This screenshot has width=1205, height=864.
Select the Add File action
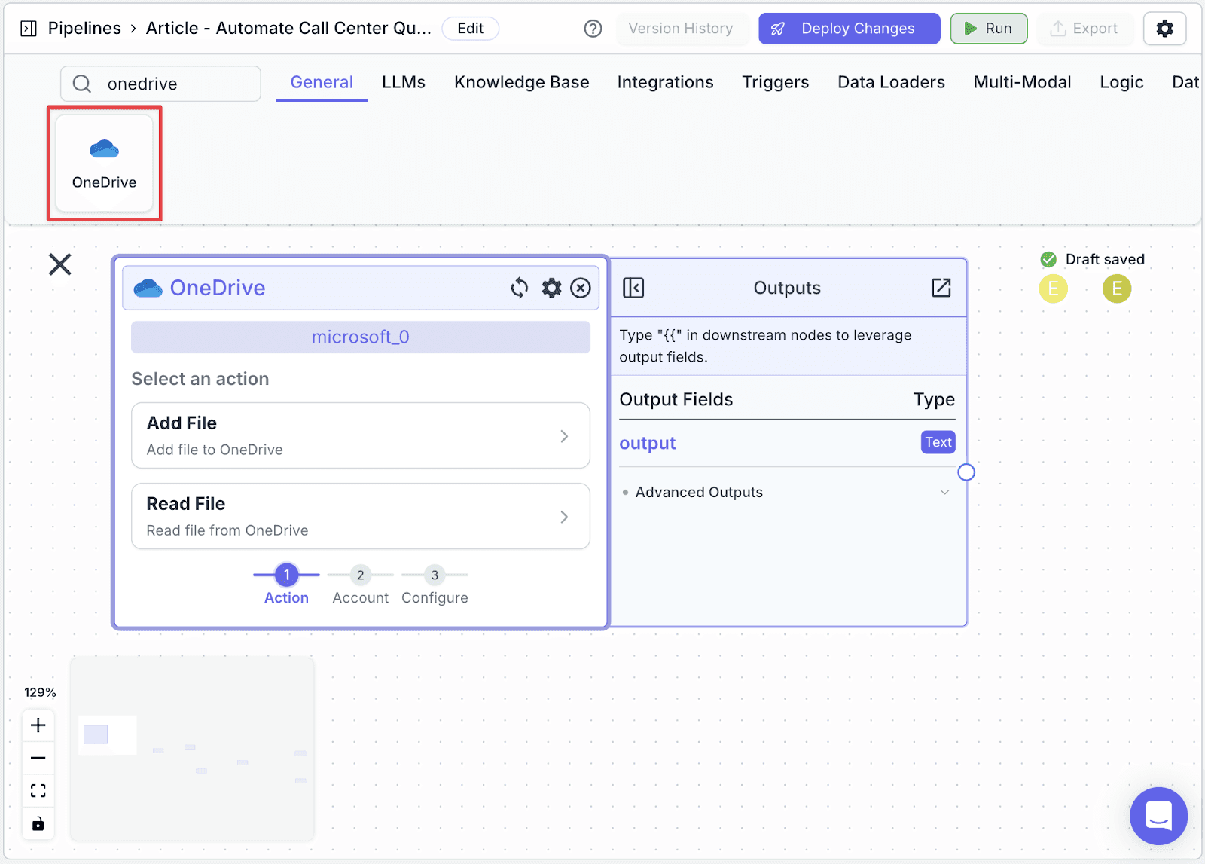point(361,435)
